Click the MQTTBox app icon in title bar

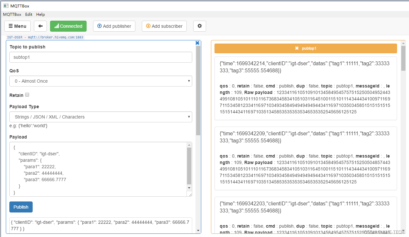point(6,5)
